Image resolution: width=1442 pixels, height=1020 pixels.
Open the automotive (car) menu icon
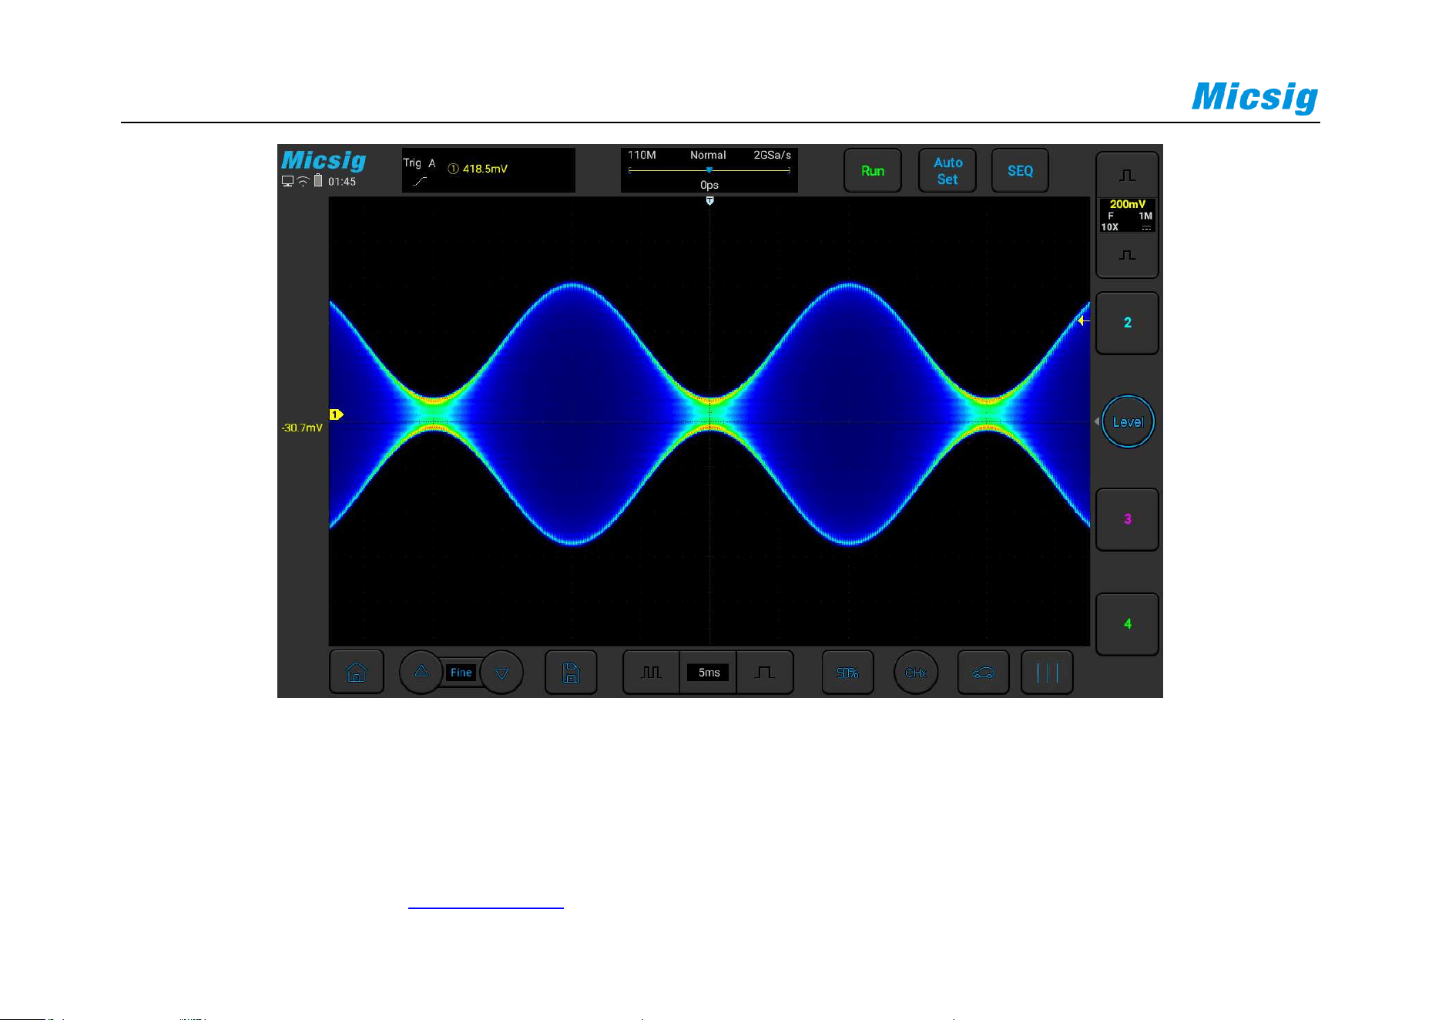pyautogui.click(x=984, y=673)
